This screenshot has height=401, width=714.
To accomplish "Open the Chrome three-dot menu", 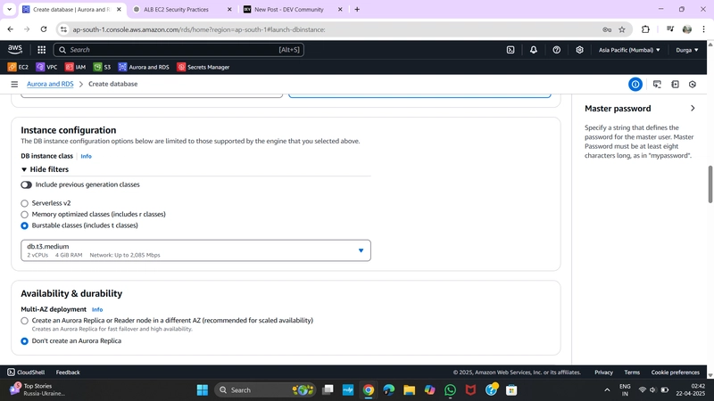I will click(703, 29).
